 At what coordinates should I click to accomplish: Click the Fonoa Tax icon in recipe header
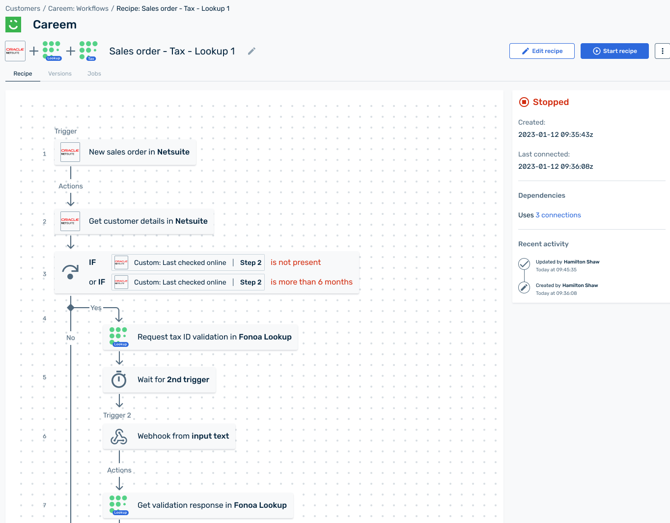coord(88,51)
